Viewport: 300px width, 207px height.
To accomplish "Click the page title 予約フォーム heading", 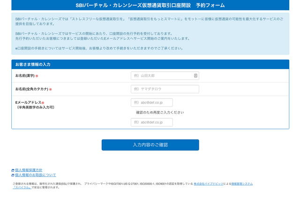I will coord(150,5).
